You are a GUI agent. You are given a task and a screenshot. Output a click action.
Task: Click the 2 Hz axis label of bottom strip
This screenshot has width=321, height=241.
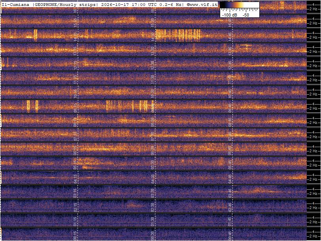point(313,236)
